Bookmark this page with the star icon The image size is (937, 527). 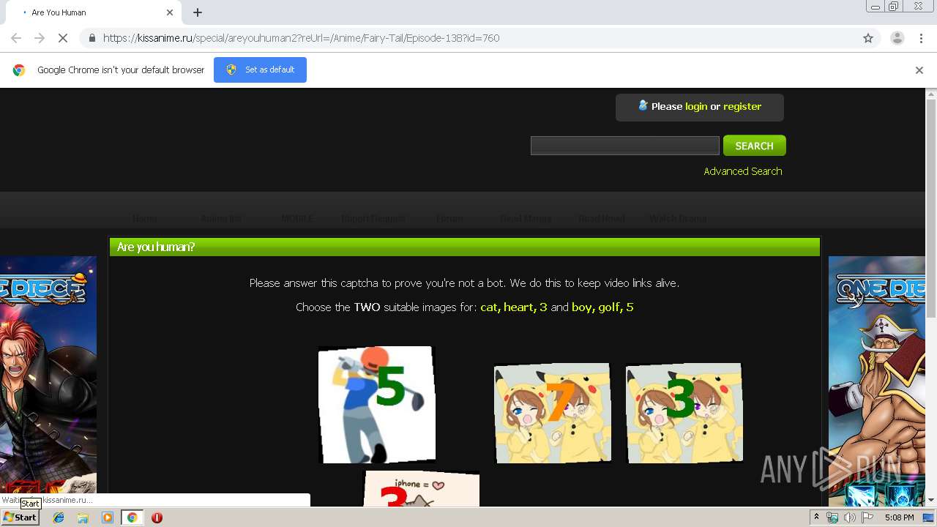pyautogui.click(x=868, y=38)
